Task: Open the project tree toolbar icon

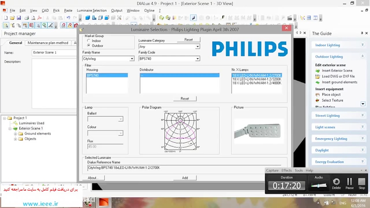Action: (303, 18)
